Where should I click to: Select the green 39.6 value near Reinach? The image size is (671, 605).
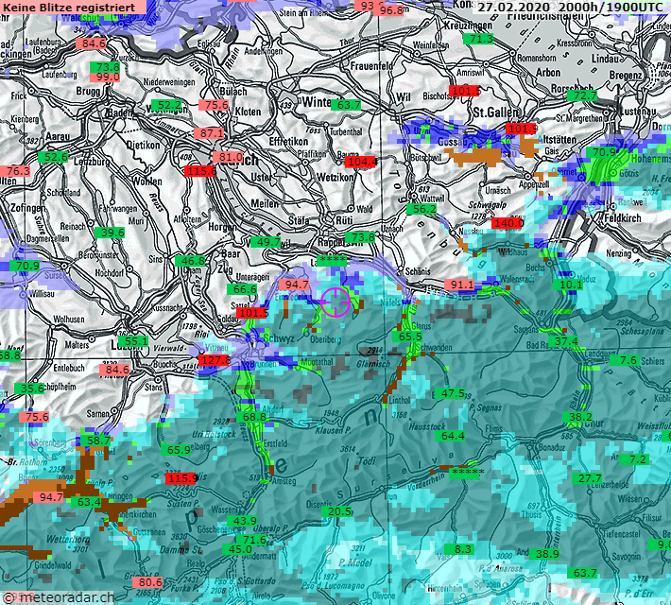(110, 233)
